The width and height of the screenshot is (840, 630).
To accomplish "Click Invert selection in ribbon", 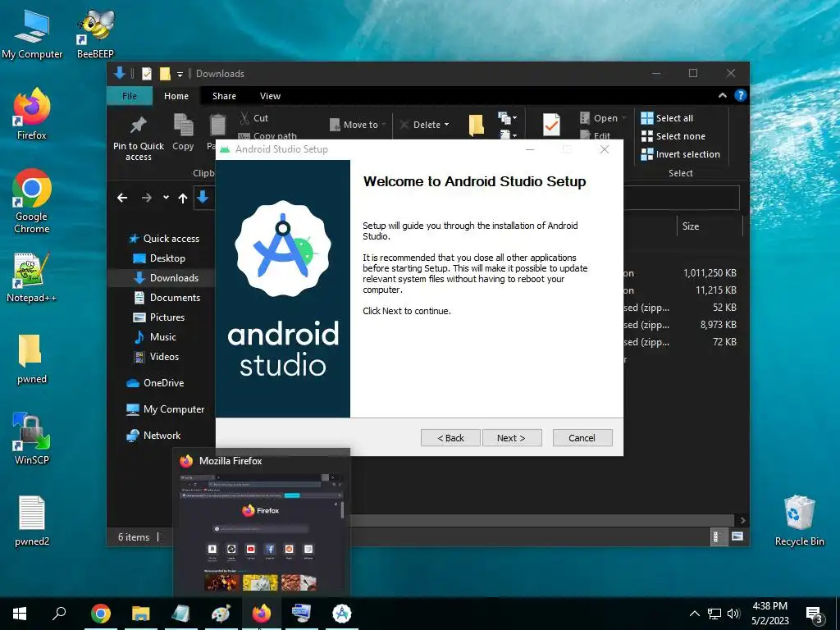I will [x=680, y=154].
